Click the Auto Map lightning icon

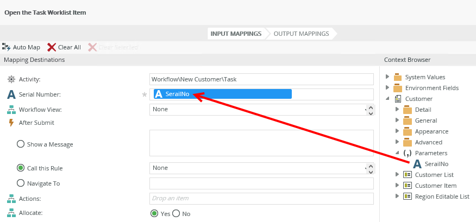[x=7, y=47]
